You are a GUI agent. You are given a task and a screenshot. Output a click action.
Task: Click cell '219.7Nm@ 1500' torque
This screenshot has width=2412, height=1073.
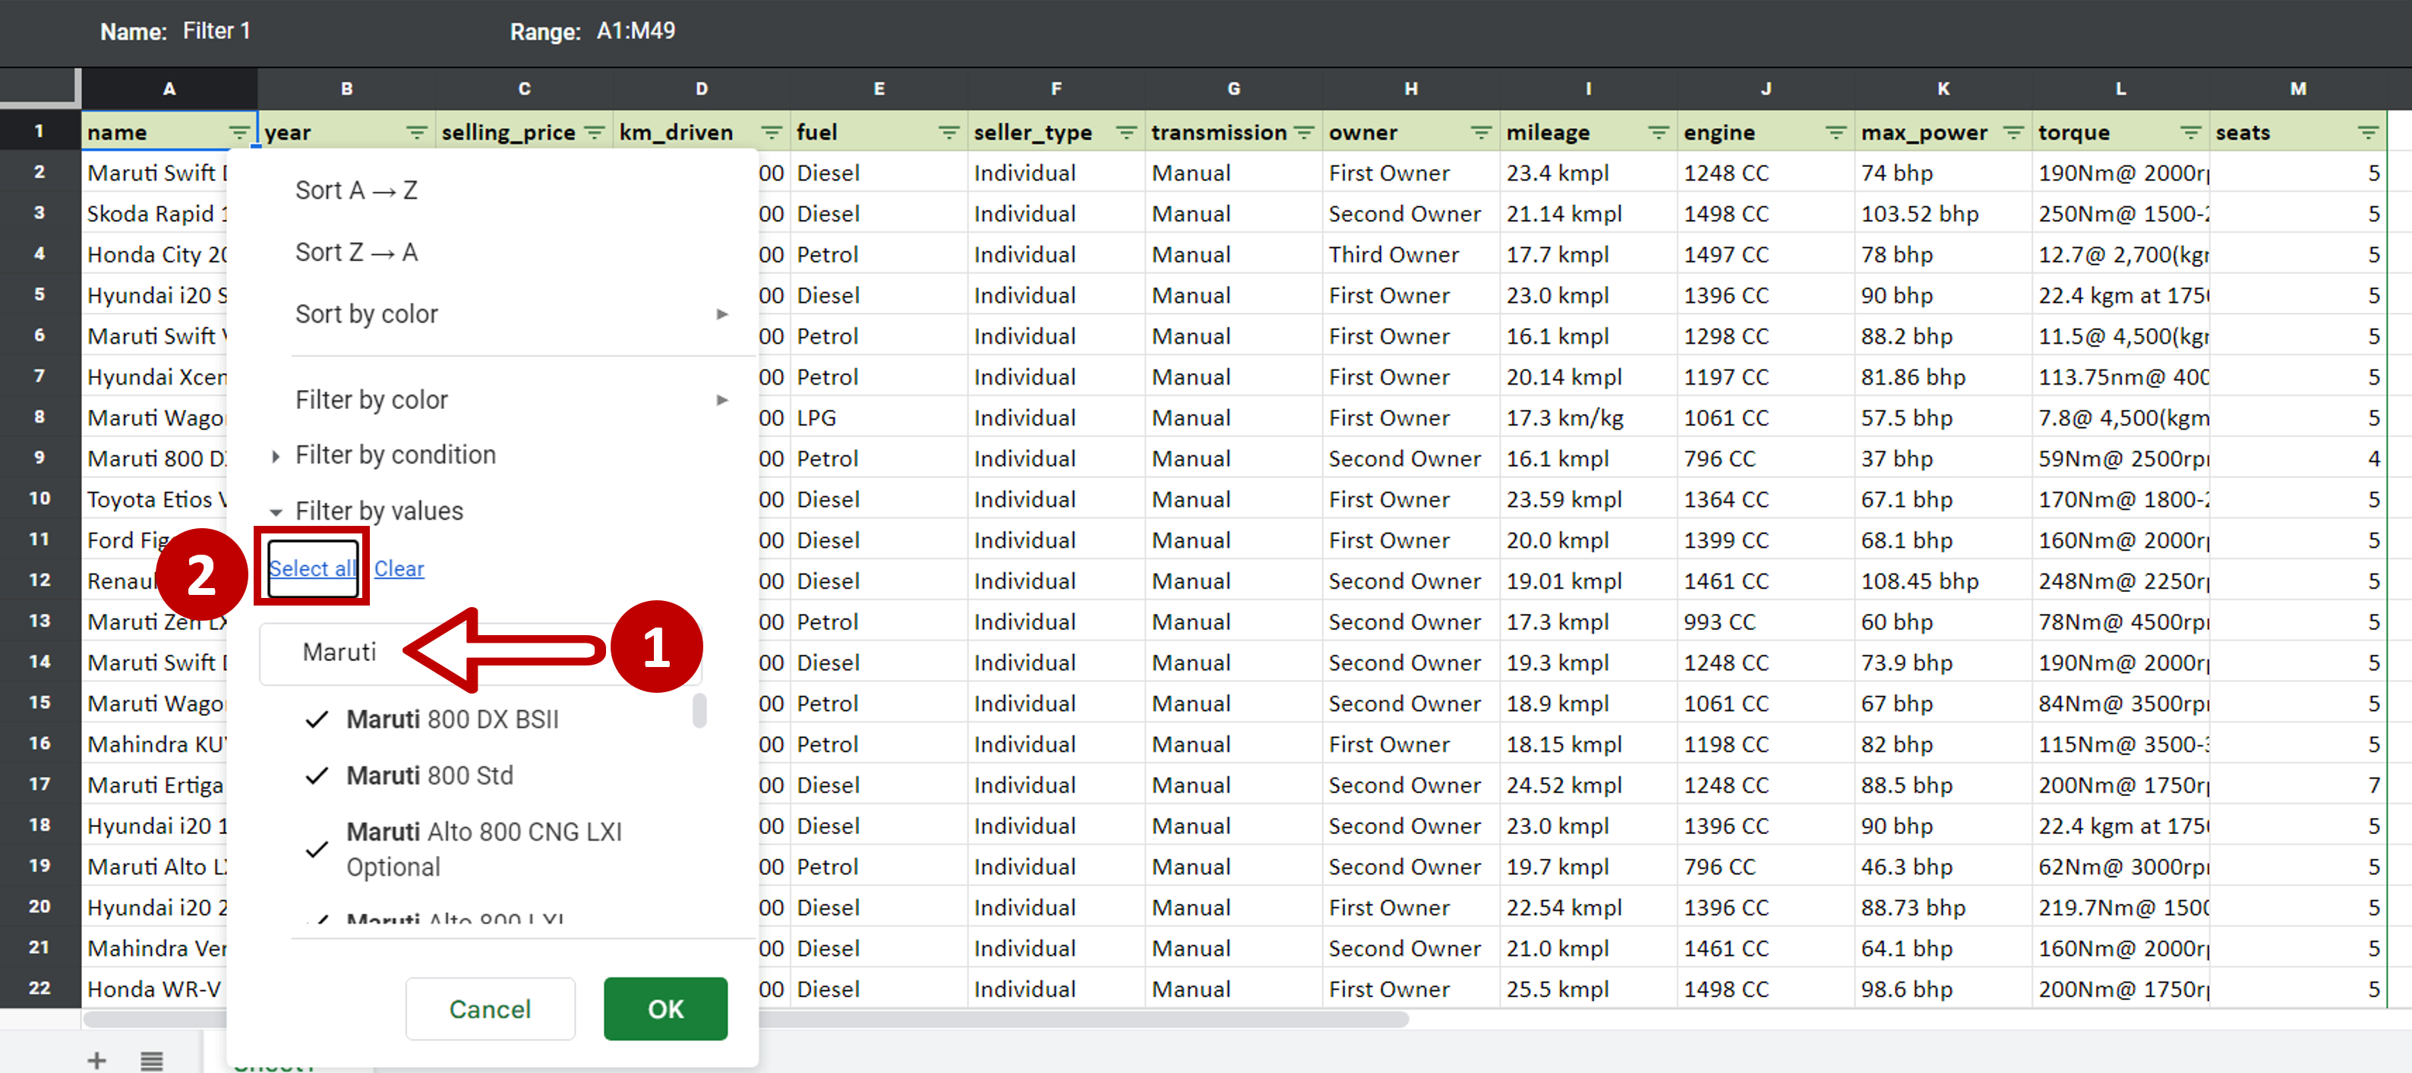[x=2121, y=908]
